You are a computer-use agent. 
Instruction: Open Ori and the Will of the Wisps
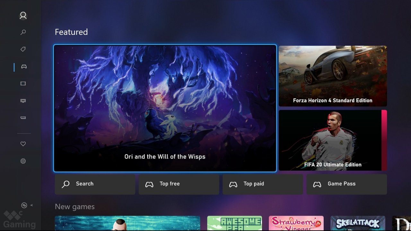[165, 108]
